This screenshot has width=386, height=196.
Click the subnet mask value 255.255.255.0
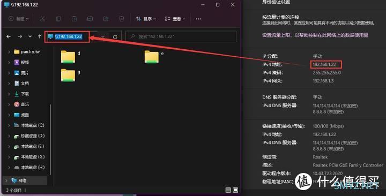point(326,72)
